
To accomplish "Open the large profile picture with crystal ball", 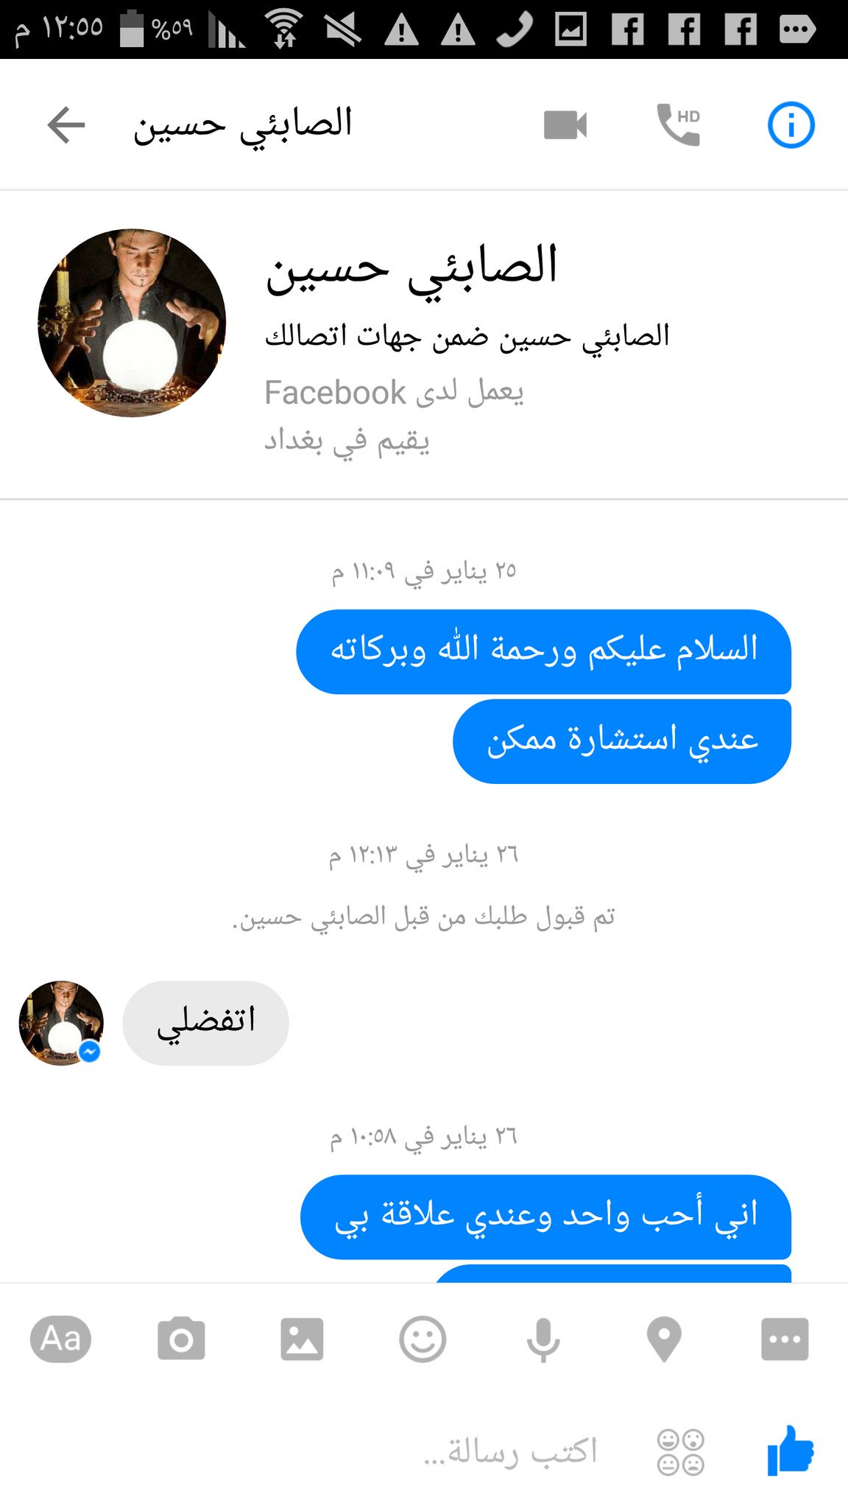I will tap(132, 323).
